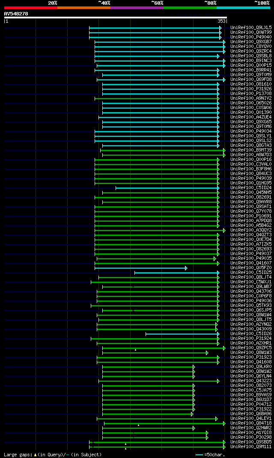Viewport: 274px width, 458px height.
Task: Click the UniRef100_Q9M111 label
Action: 251,446
